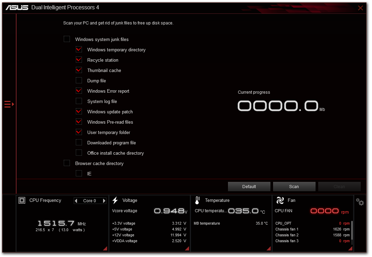Click the CPU temperature 035.0 readout
Image resolution: width=372 pixels, height=257 pixels.
(247, 211)
